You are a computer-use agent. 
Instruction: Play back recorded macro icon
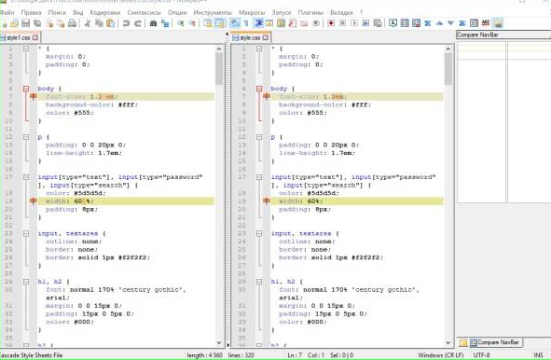point(354,23)
